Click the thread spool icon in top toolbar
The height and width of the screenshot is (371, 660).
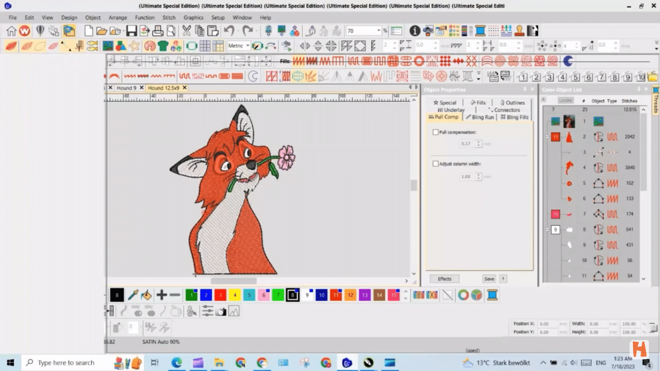(x=480, y=31)
